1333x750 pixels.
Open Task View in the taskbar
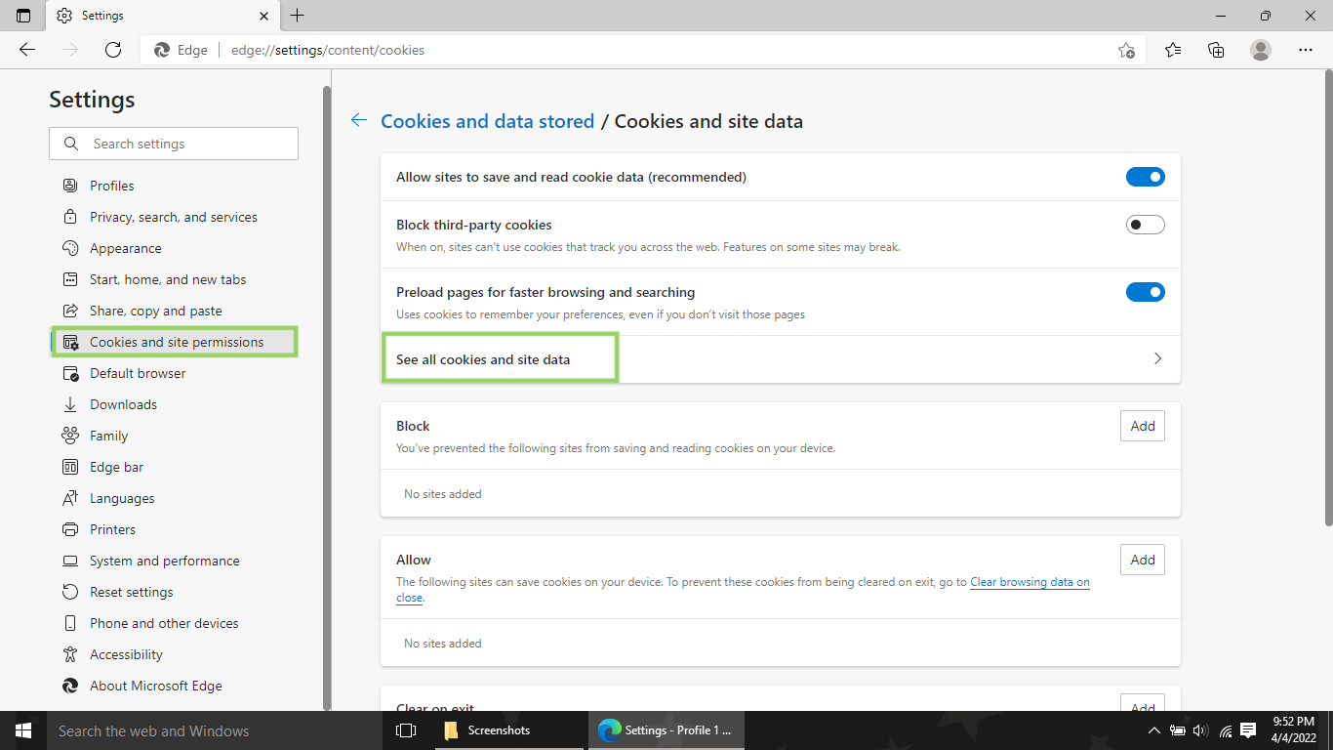tap(406, 730)
